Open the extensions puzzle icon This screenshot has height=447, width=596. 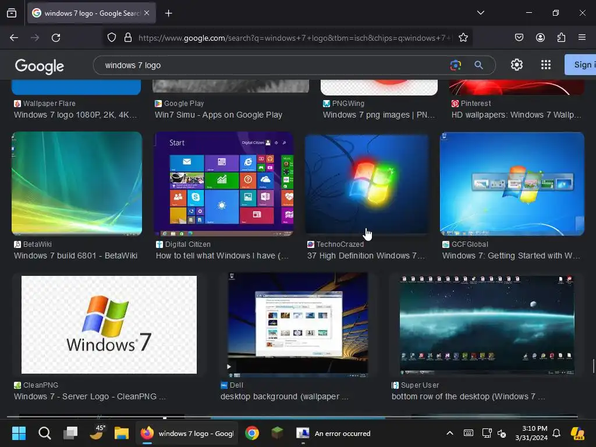561,38
